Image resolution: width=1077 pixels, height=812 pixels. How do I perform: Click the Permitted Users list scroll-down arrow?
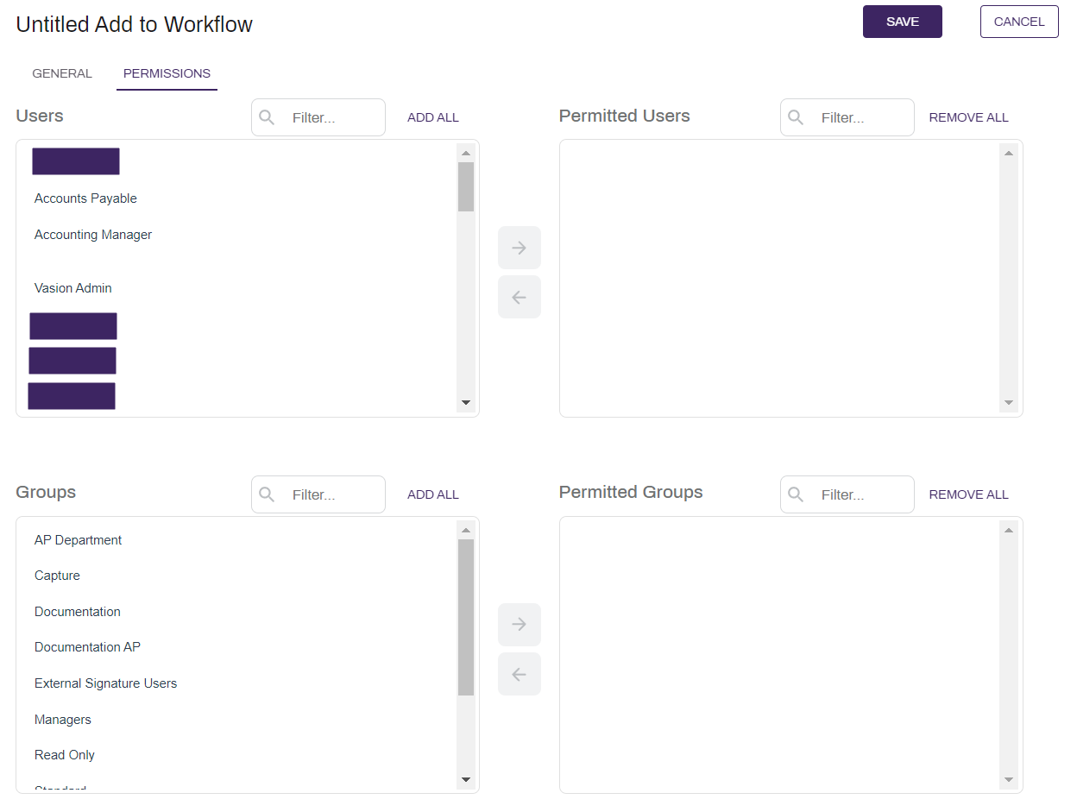pos(1008,403)
